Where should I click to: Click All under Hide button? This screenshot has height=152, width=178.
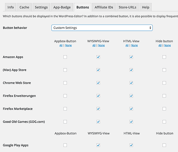[x=160, y=45]
